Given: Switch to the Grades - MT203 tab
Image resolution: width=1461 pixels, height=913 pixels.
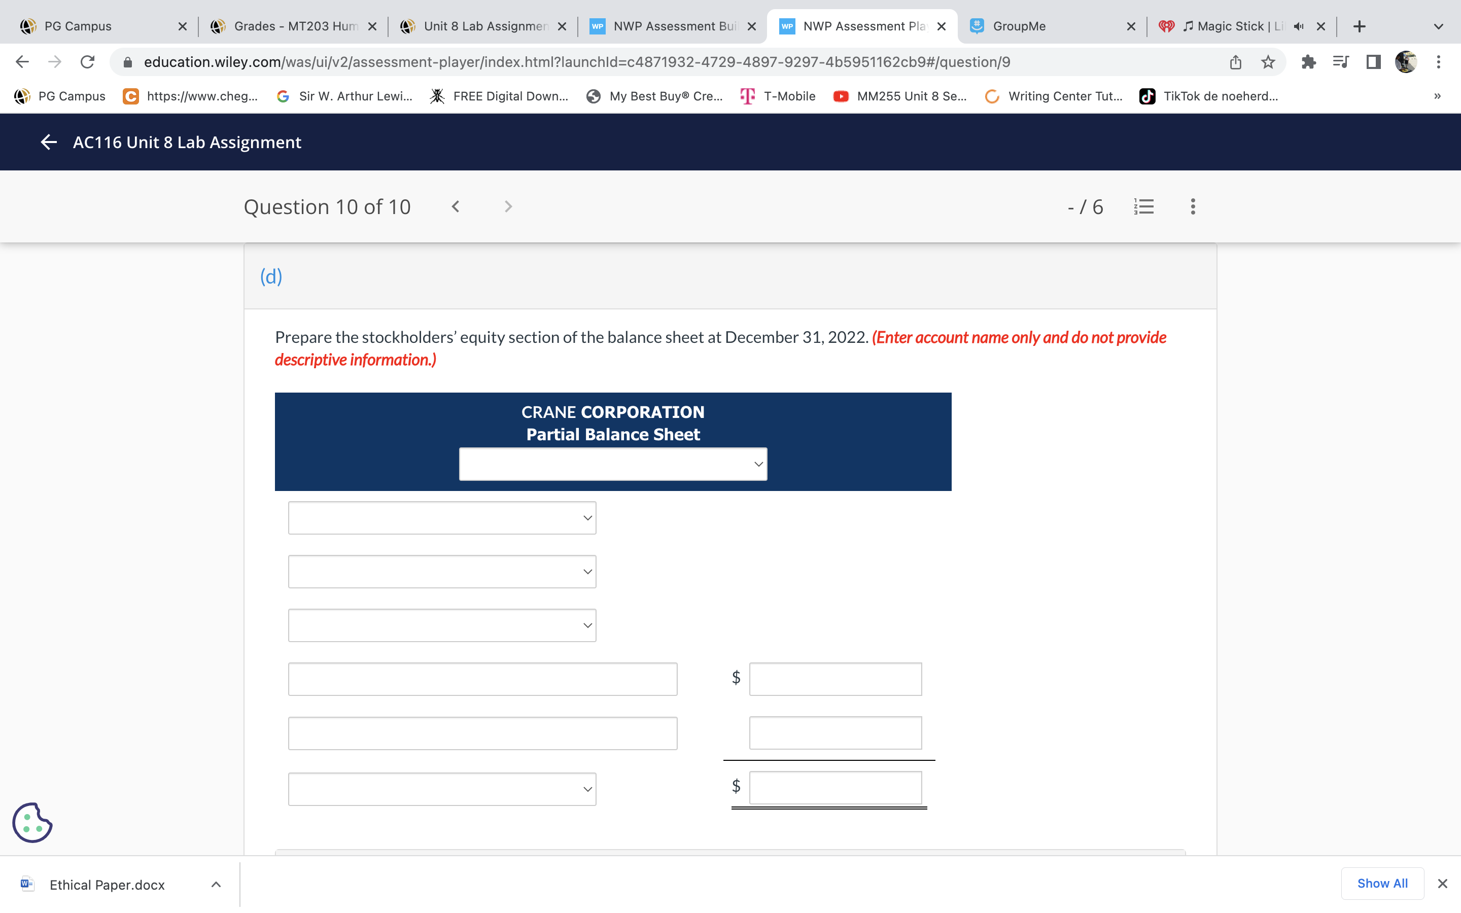Looking at the screenshot, I should tap(289, 26).
